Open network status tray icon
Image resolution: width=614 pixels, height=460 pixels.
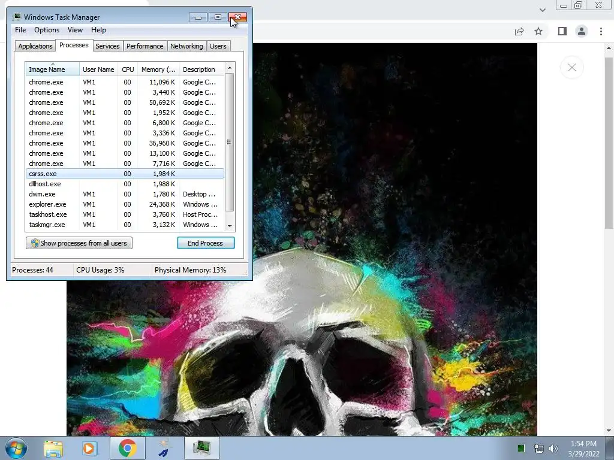pyautogui.click(x=538, y=449)
